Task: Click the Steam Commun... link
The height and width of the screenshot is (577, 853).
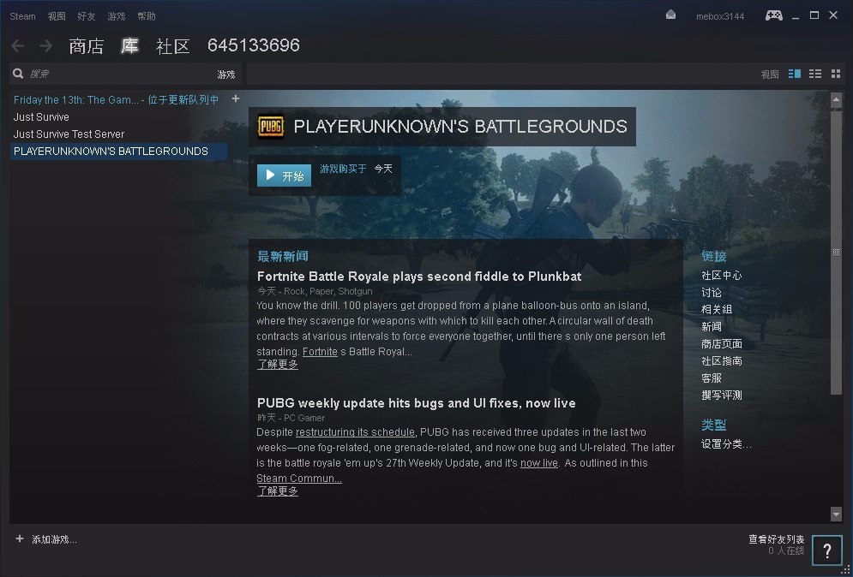Action: (299, 478)
